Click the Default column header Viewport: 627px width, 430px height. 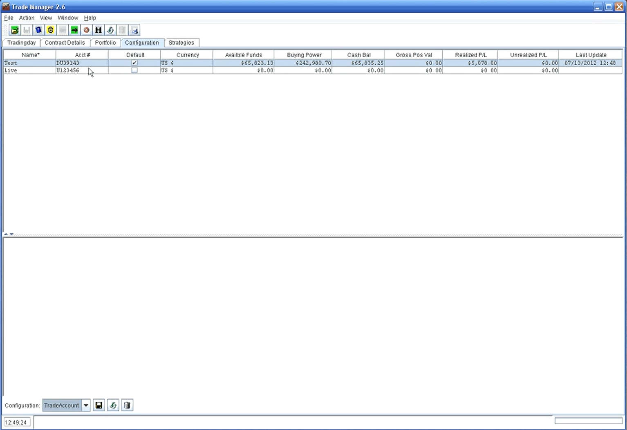(x=134, y=55)
